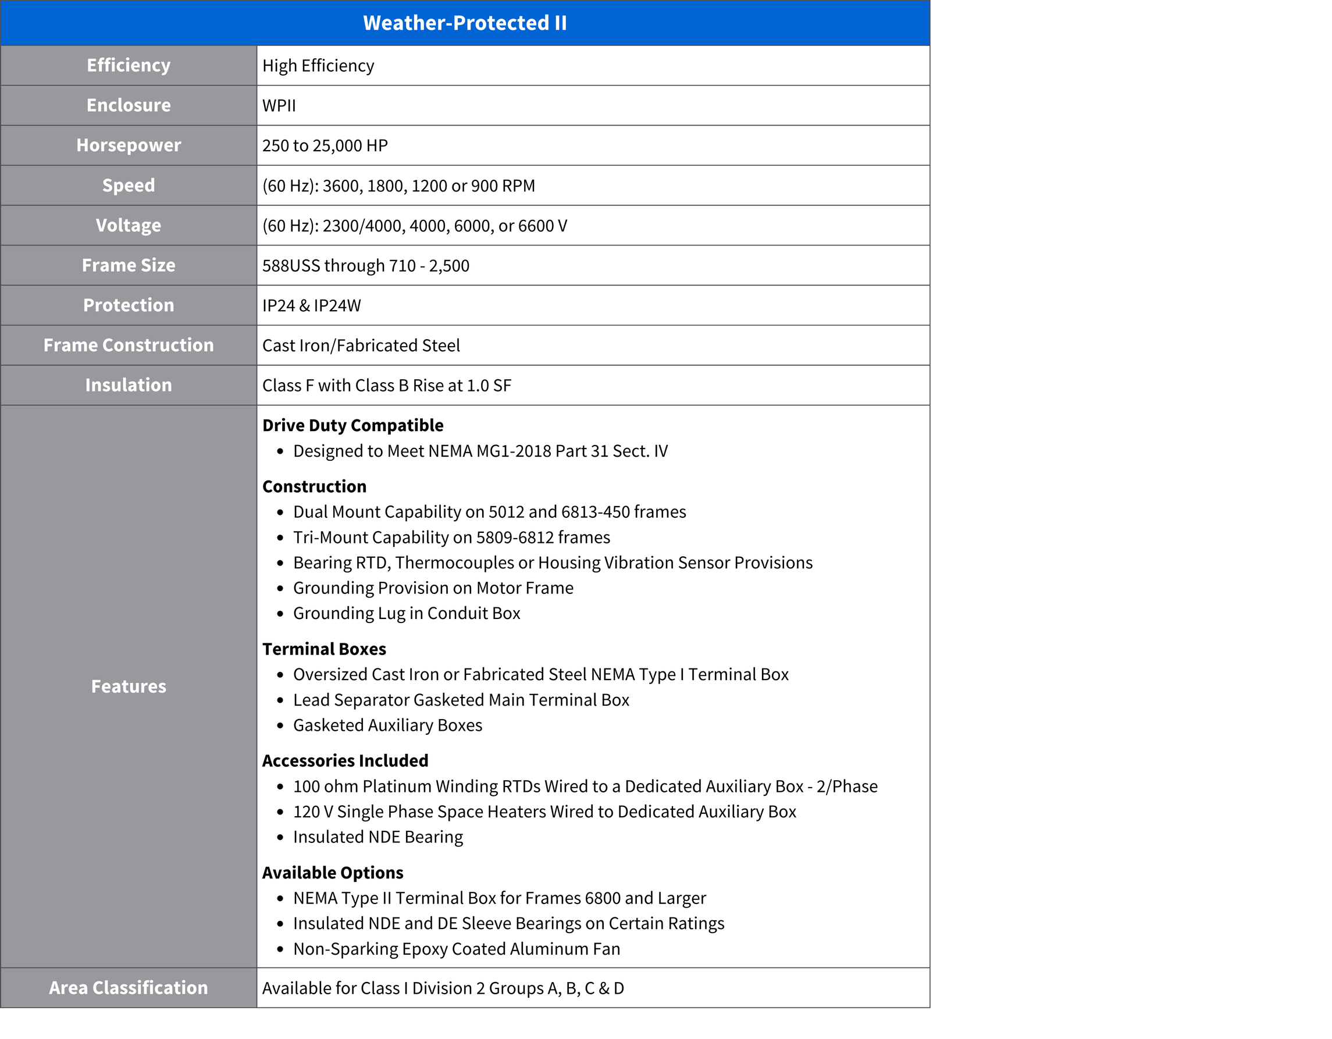Click the Speed RPM values text
The width and height of the screenshot is (1332, 1039).
(398, 186)
